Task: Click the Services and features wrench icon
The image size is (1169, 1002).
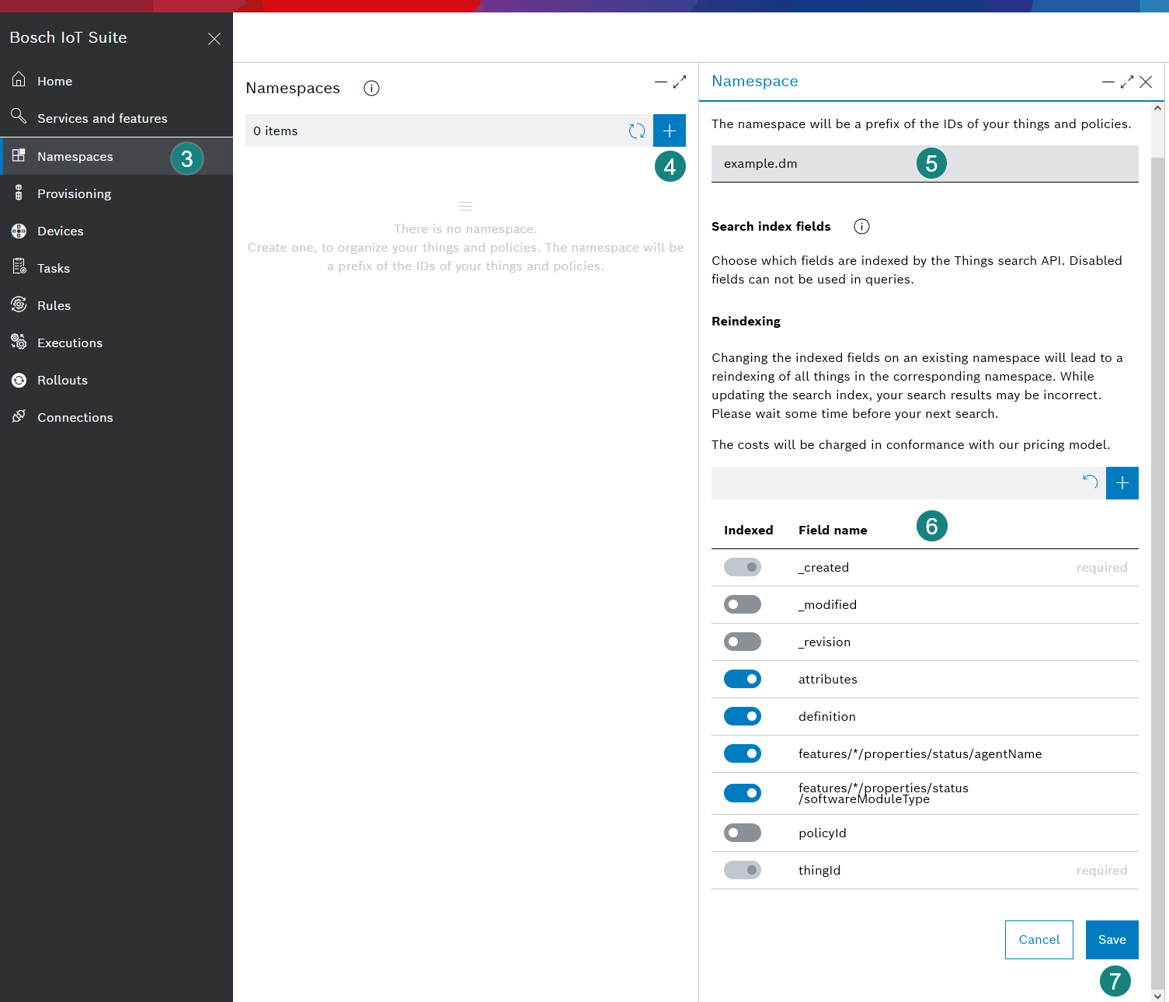Action: pos(19,117)
